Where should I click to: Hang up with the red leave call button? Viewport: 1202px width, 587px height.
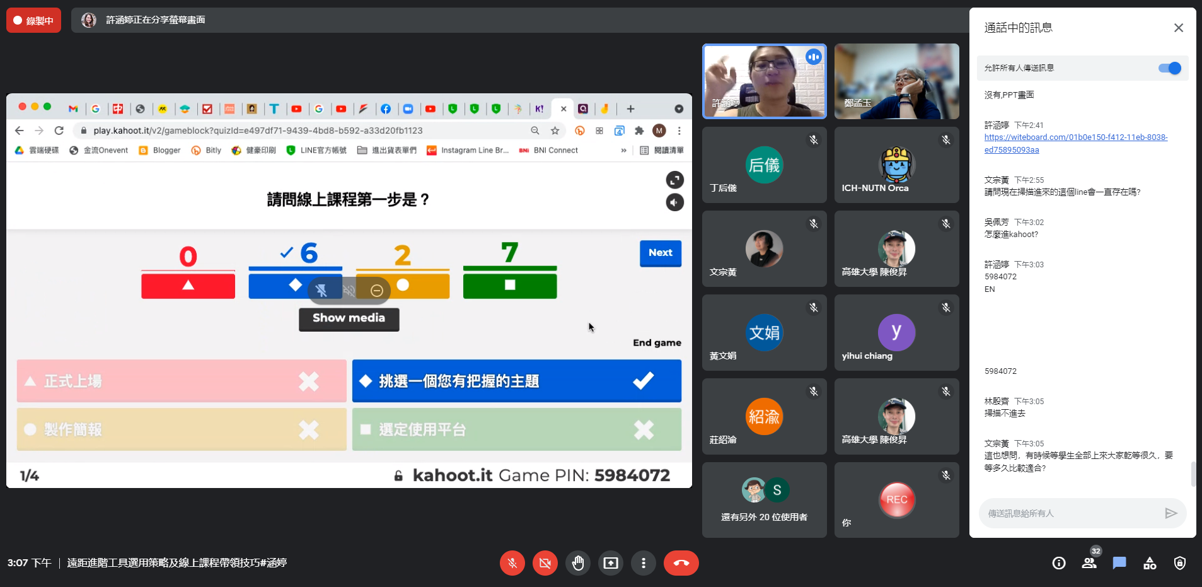681,563
